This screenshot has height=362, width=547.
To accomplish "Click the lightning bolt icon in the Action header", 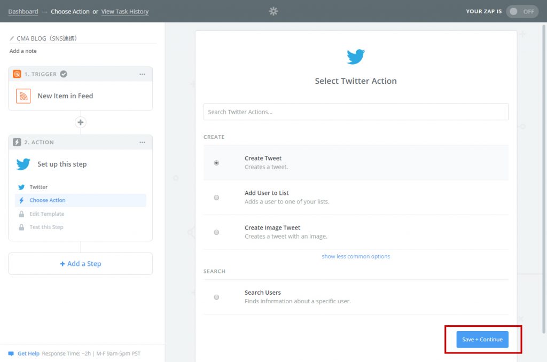I will pos(17,143).
